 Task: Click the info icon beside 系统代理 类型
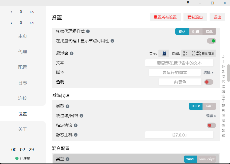pos(67,106)
